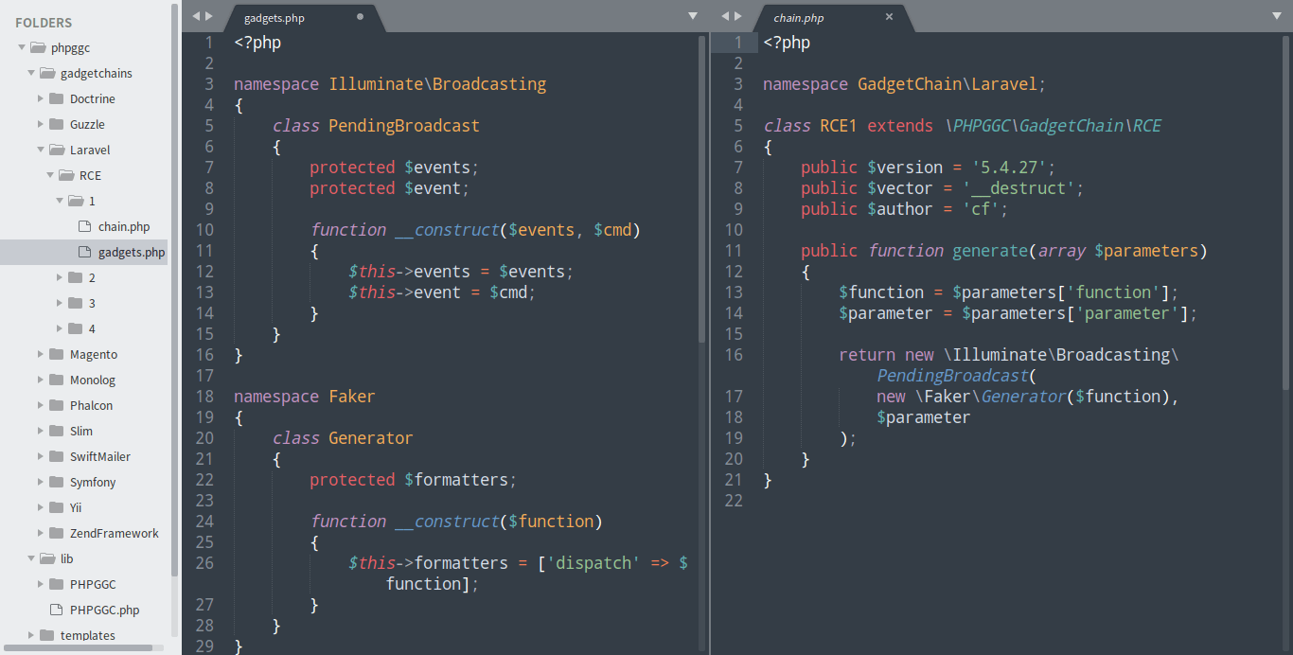Open chain.php from the sidebar
1293x655 pixels.
point(124,227)
